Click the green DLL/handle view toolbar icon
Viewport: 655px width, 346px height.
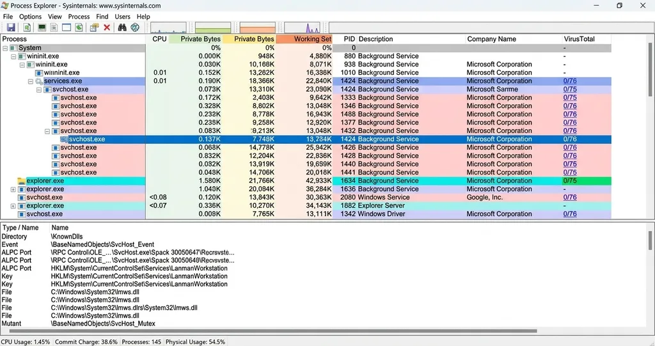click(79, 28)
